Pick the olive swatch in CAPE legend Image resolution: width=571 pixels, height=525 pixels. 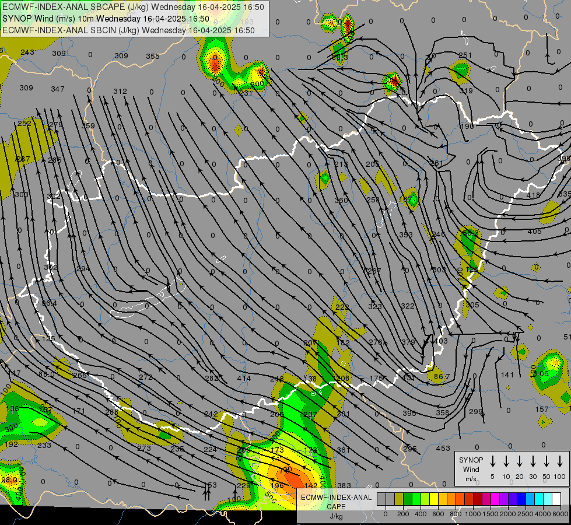[399, 499]
